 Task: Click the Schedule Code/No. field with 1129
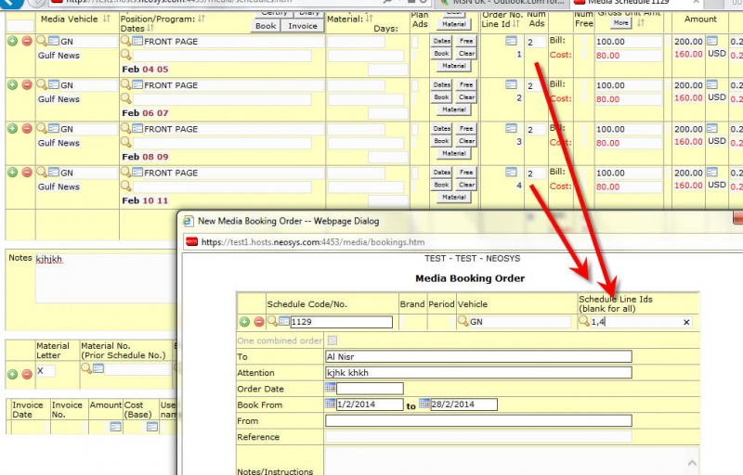pos(341,322)
